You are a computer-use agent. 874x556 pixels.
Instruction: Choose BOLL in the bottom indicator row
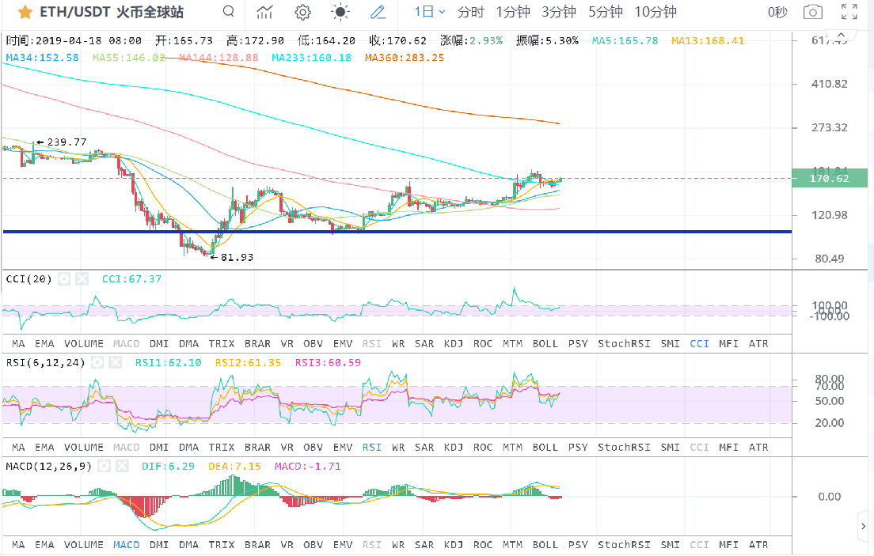(545, 545)
